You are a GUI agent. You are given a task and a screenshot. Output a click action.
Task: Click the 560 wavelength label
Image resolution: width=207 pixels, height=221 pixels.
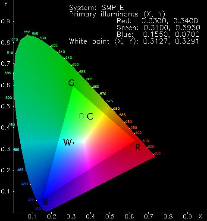pyautogui.click(x=89, y=79)
